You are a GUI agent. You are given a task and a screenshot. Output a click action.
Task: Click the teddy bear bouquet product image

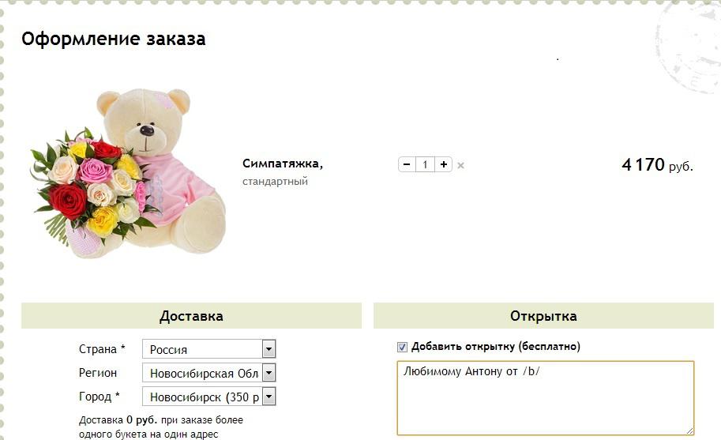[128, 173]
